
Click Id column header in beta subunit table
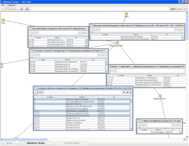pyautogui.click(x=76, y=37)
